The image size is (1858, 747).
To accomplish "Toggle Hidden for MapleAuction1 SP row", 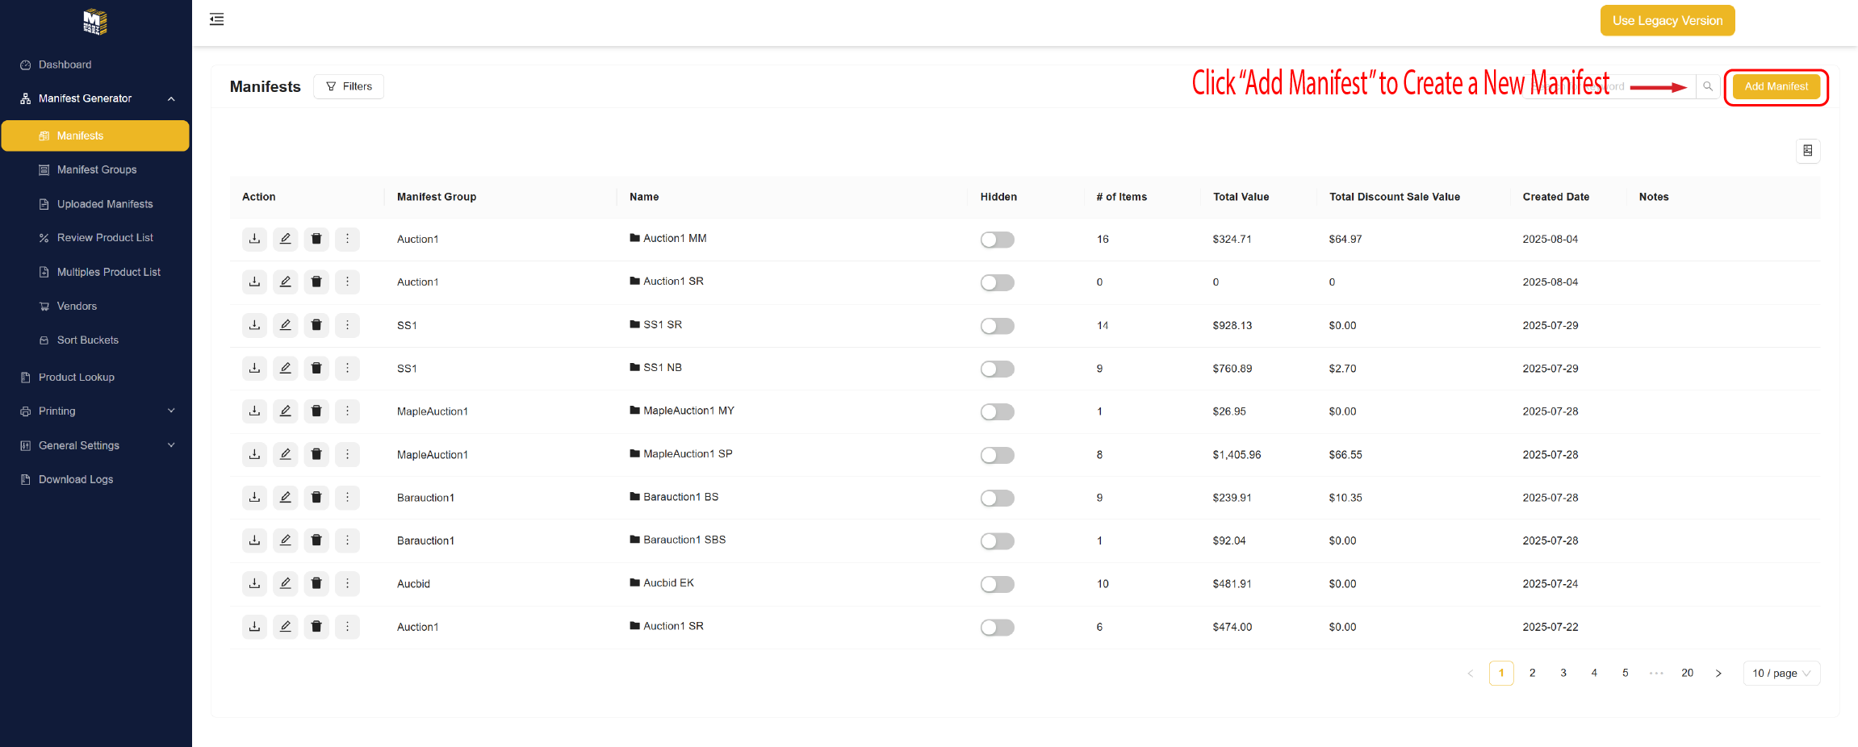I will point(997,455).
